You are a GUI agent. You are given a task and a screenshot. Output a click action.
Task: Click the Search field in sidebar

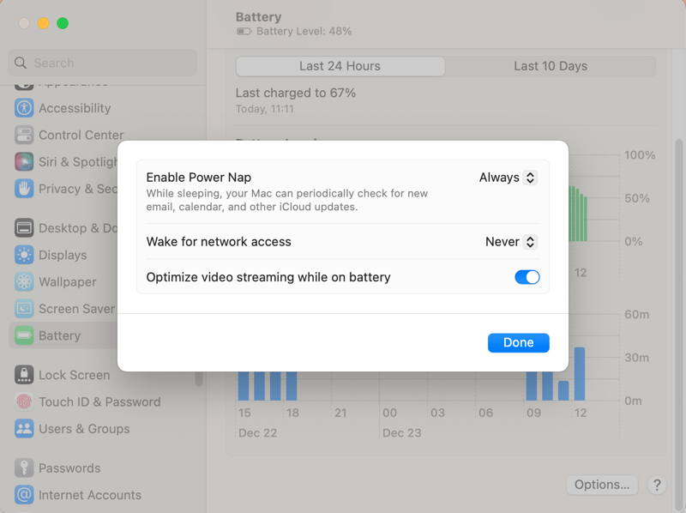[103, 63]
